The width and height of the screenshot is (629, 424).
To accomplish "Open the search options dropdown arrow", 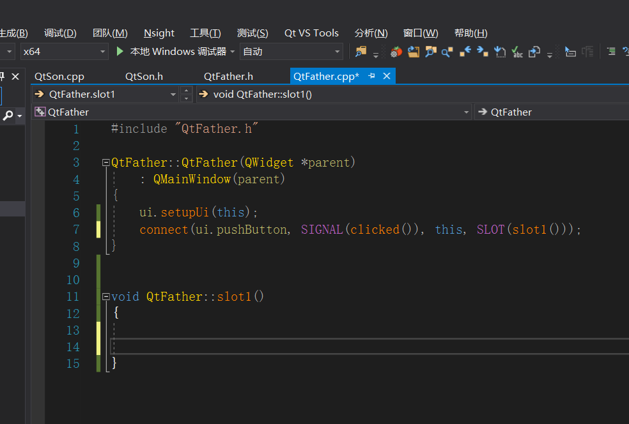I will (x=19, y=116).
